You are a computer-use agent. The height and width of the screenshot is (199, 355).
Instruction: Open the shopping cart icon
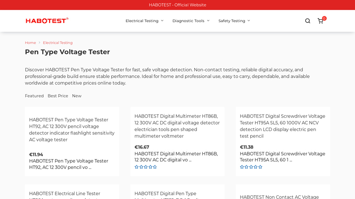[320, 21]
